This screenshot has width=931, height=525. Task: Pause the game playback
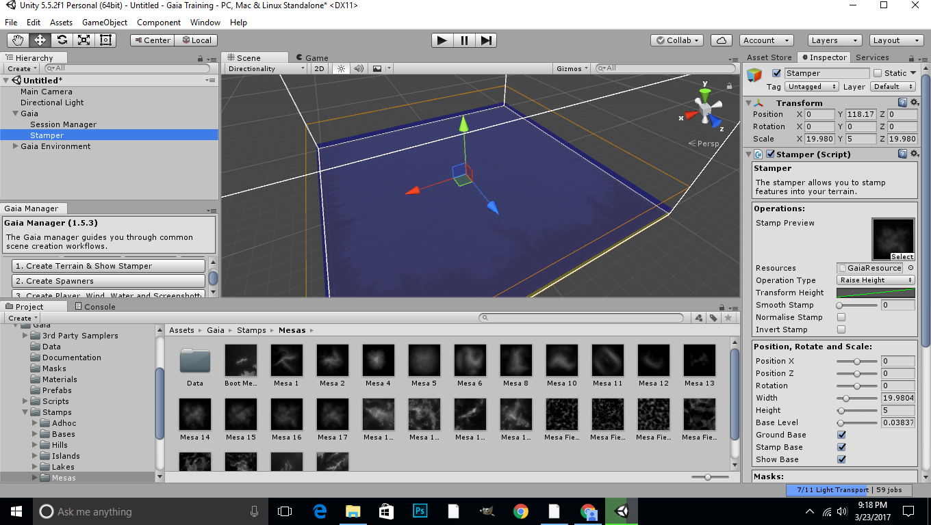pos(464,40)
